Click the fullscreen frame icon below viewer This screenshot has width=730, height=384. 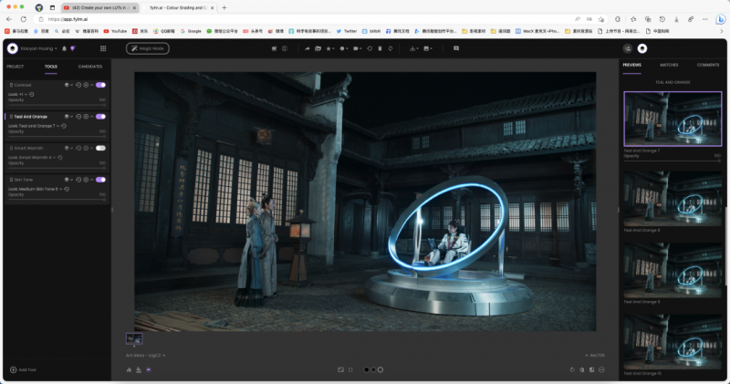tap(350, 370)
